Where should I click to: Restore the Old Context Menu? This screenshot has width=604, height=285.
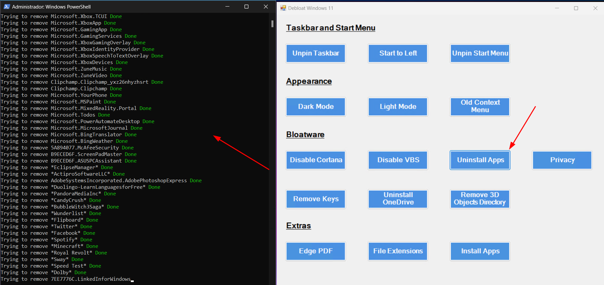point(480,107)
